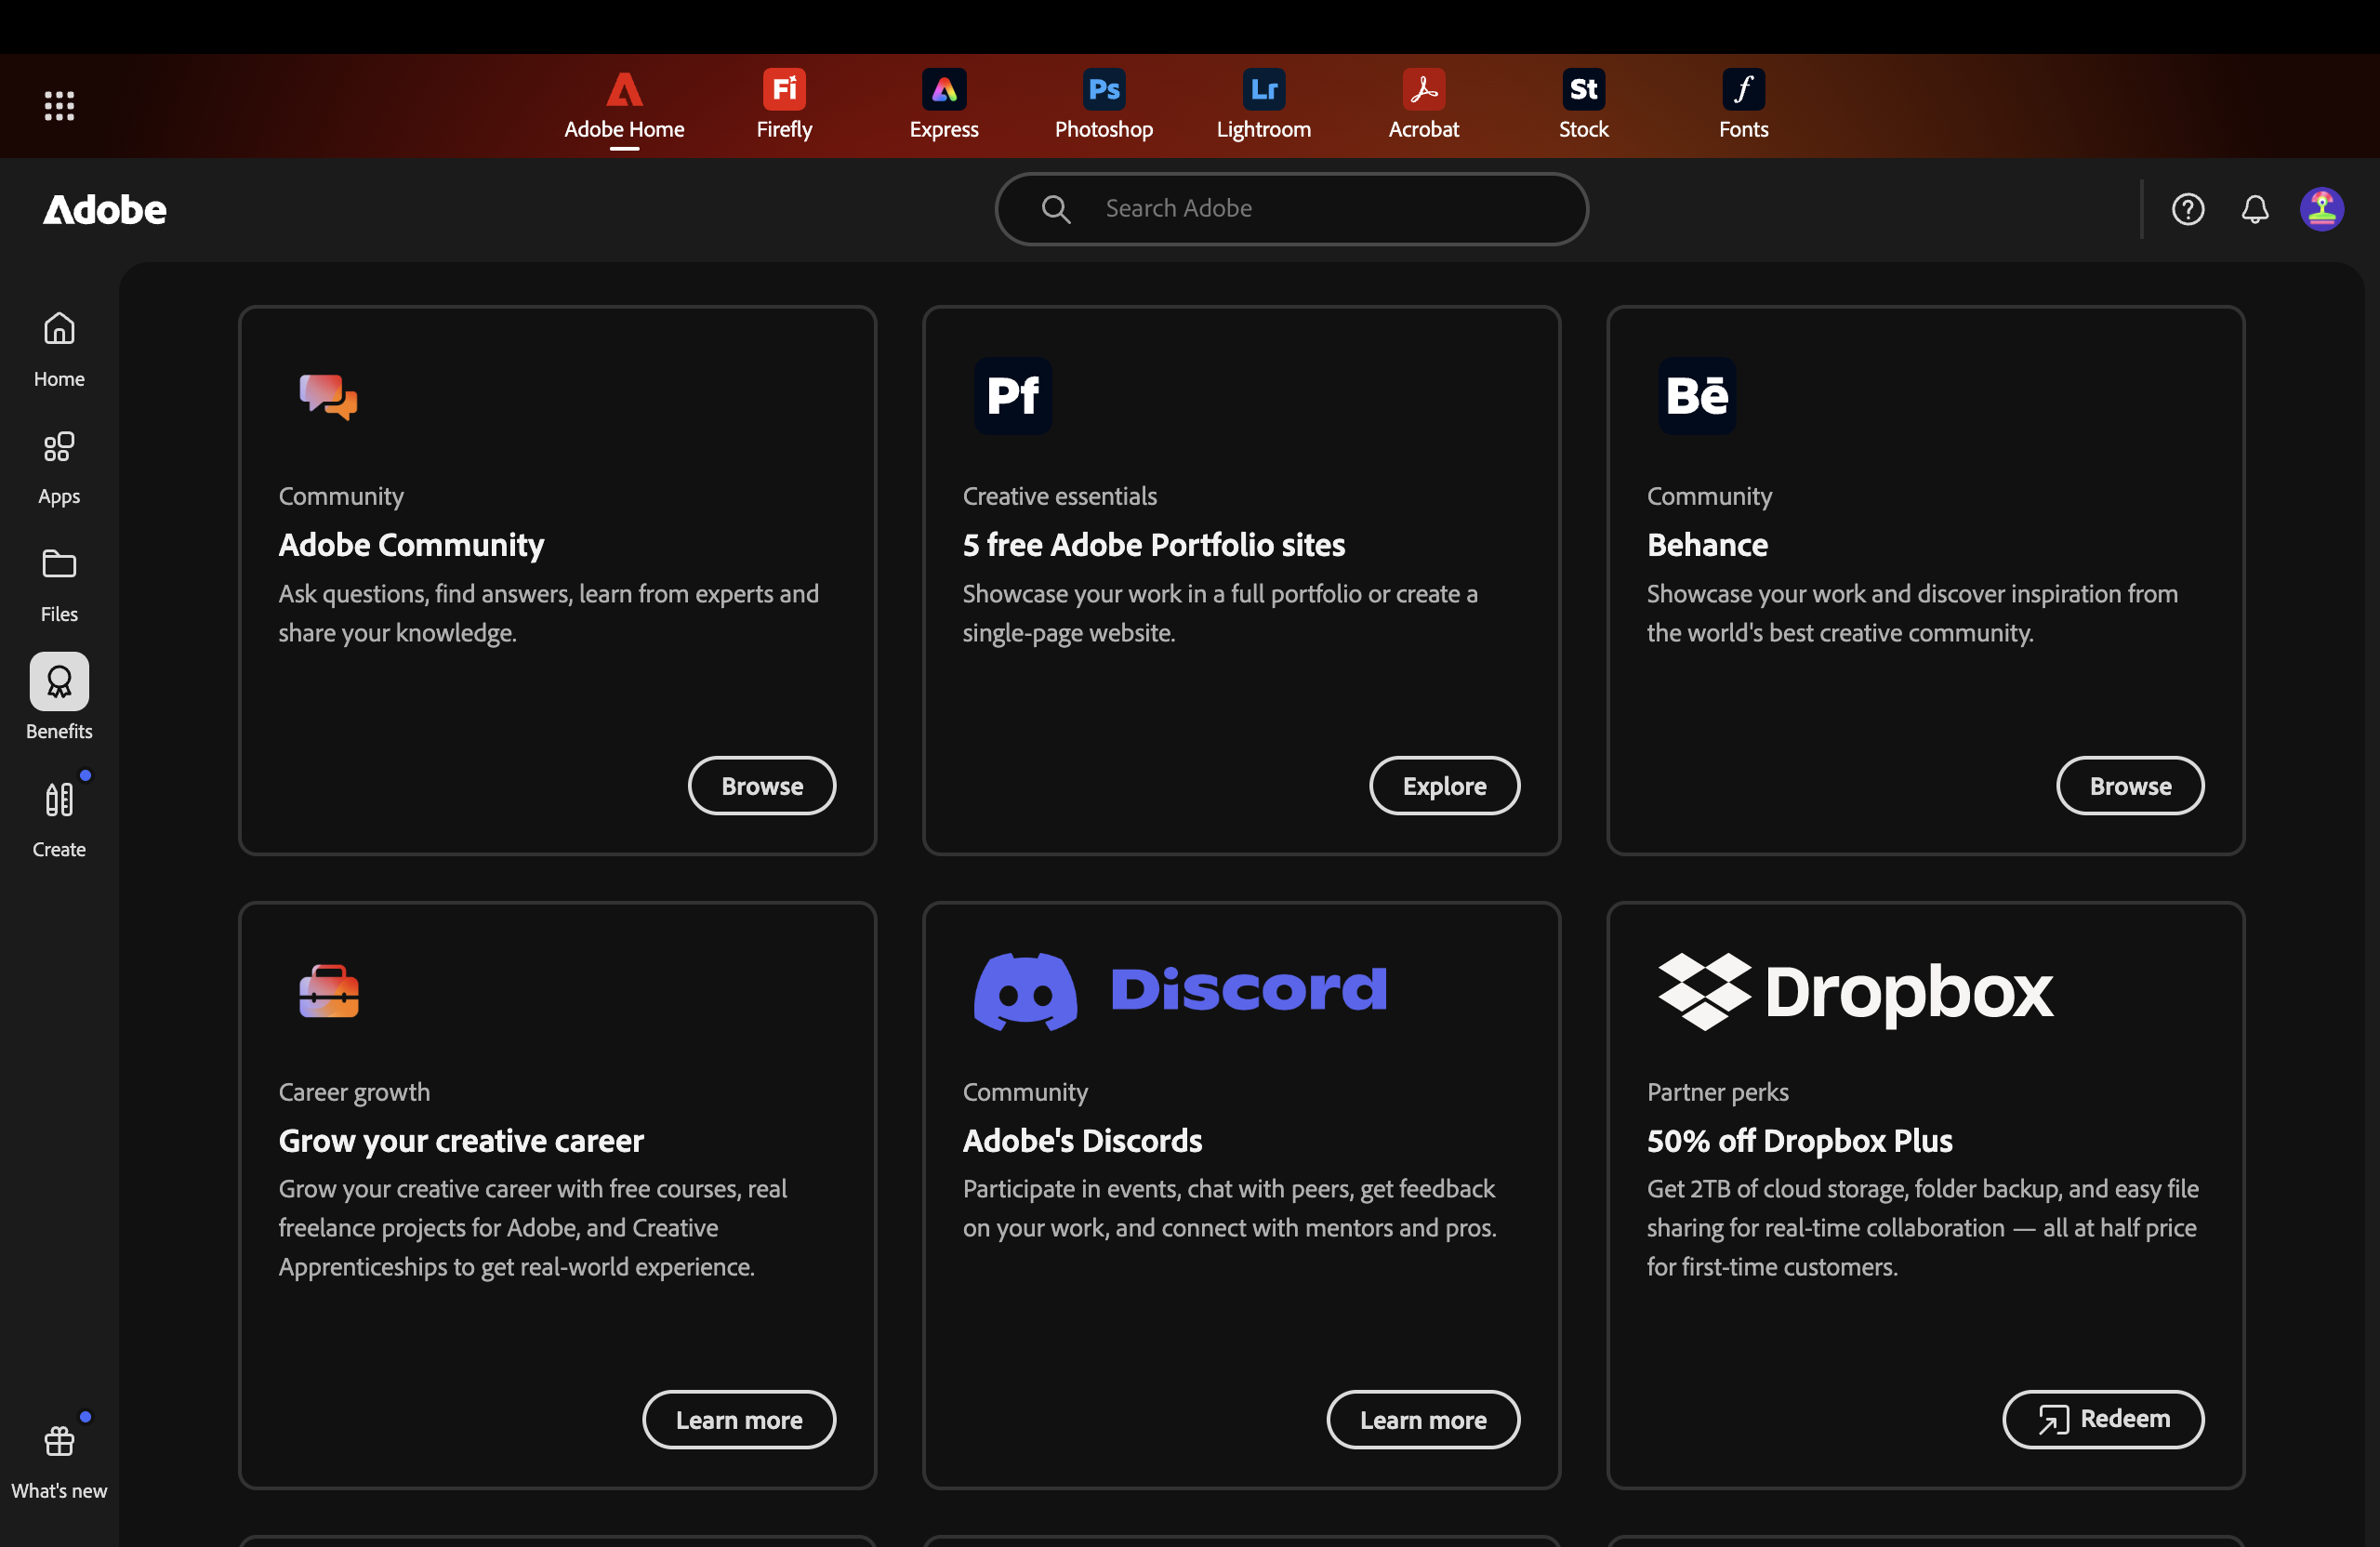2380x1547 pixels.
Task: Click the Search Adobe field
Action: tap(1290, 209)
